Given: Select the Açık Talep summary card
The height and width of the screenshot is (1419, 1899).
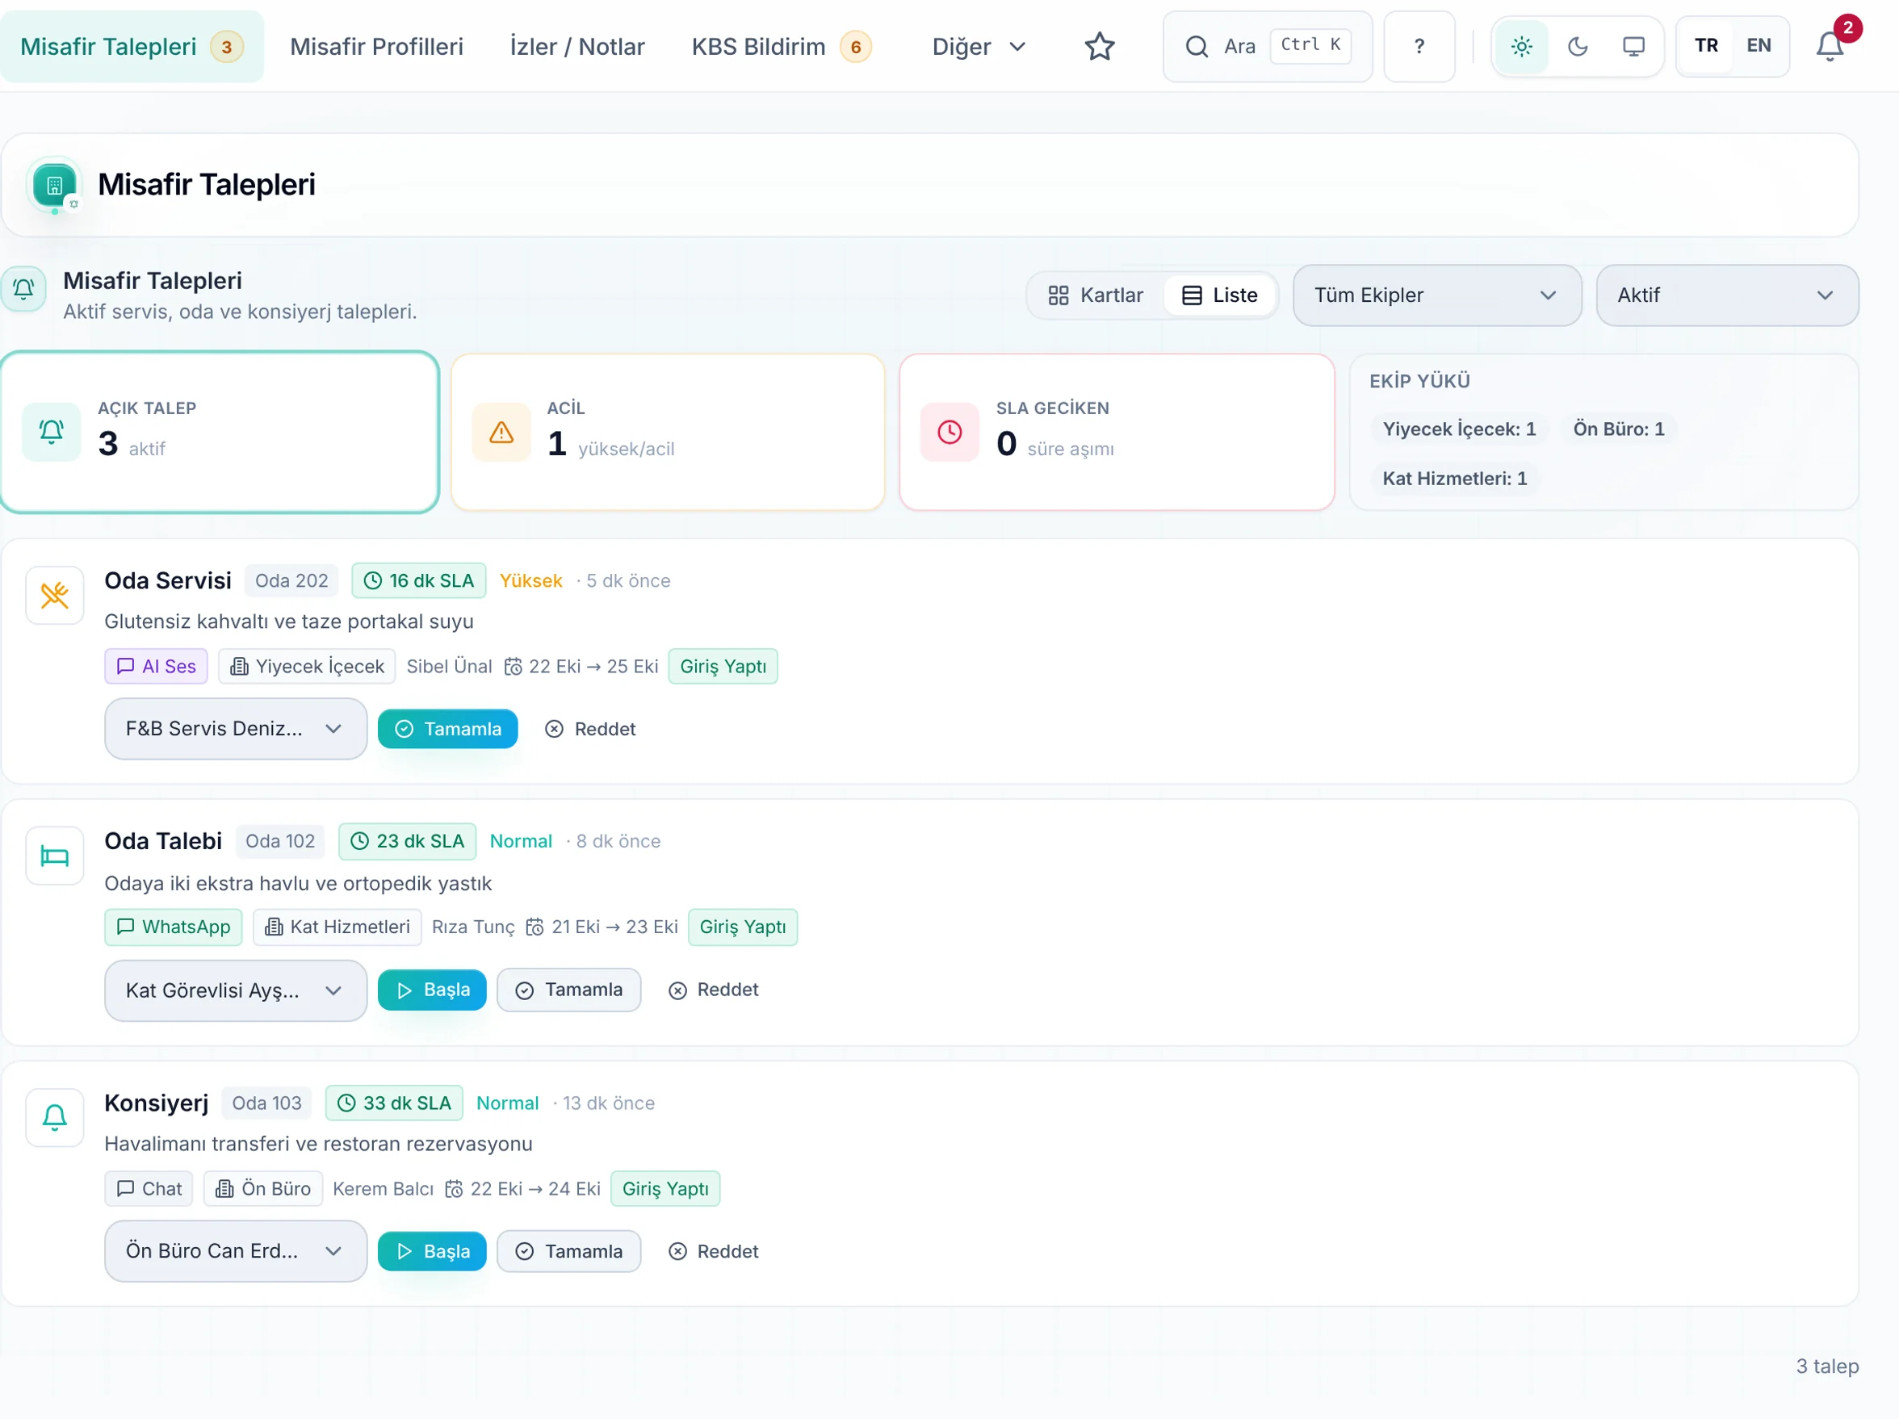Looking at the screenshot, I should [x=220, y=432].
